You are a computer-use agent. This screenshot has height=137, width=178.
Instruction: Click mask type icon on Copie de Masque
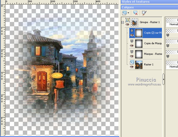(x=132, y=41)
